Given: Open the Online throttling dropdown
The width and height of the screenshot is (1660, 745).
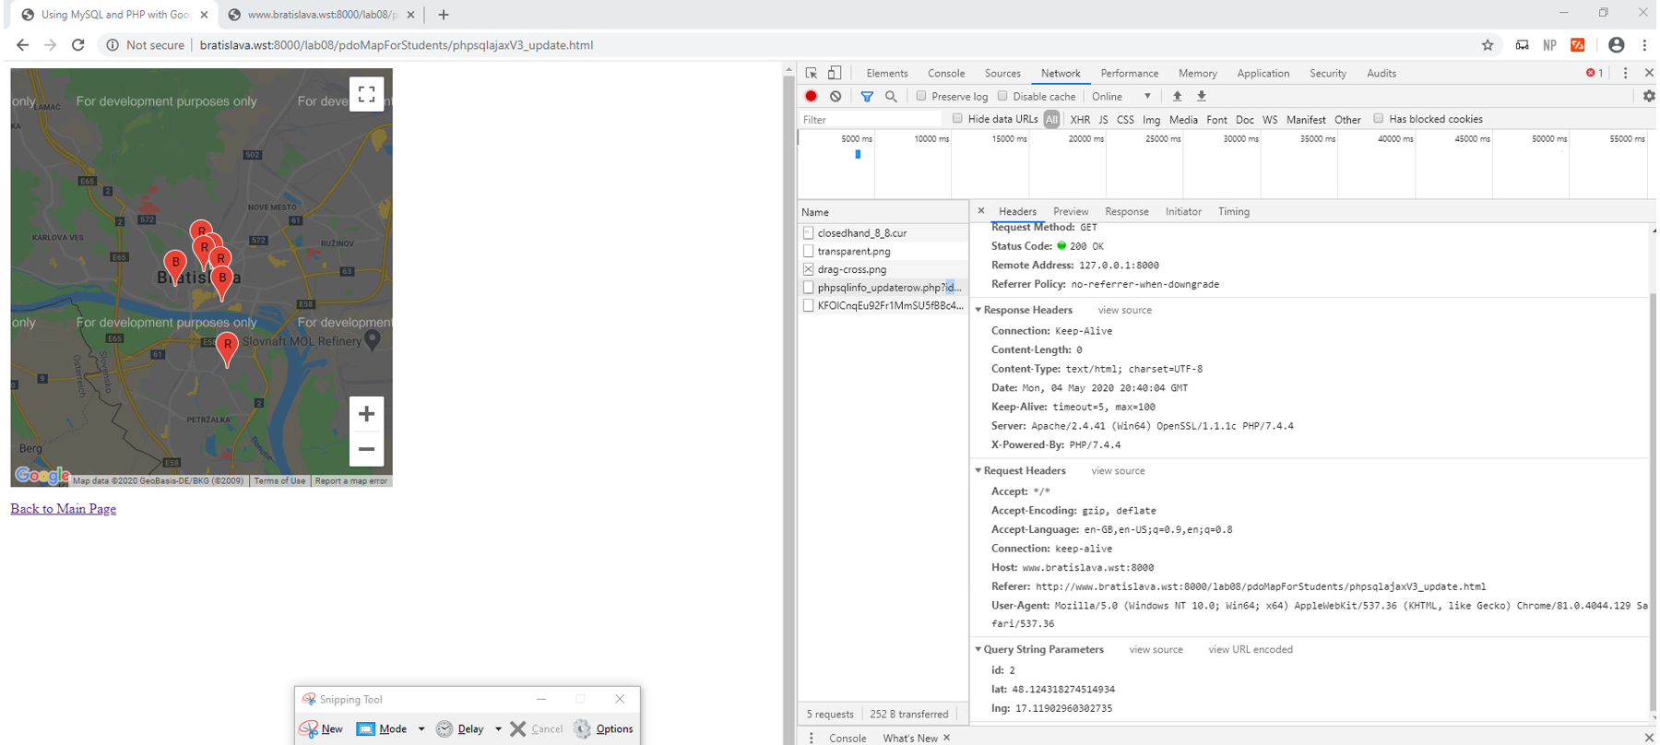Looking at the screenshot, I should coord(1121,96).
